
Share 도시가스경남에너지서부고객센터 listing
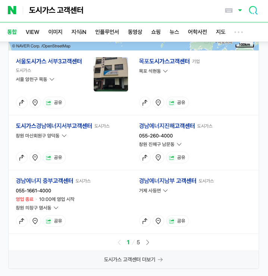[54, 157]
